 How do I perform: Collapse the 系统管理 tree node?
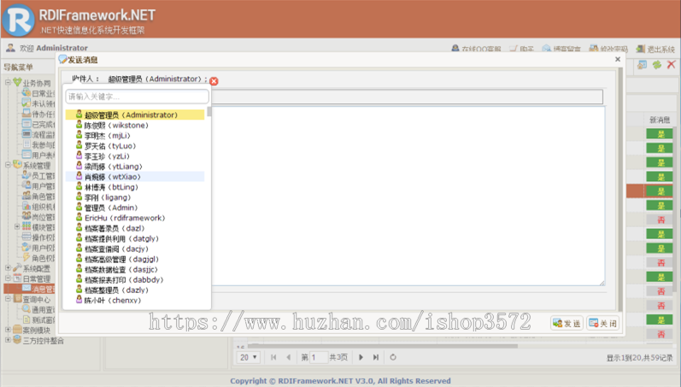[8, 165]
